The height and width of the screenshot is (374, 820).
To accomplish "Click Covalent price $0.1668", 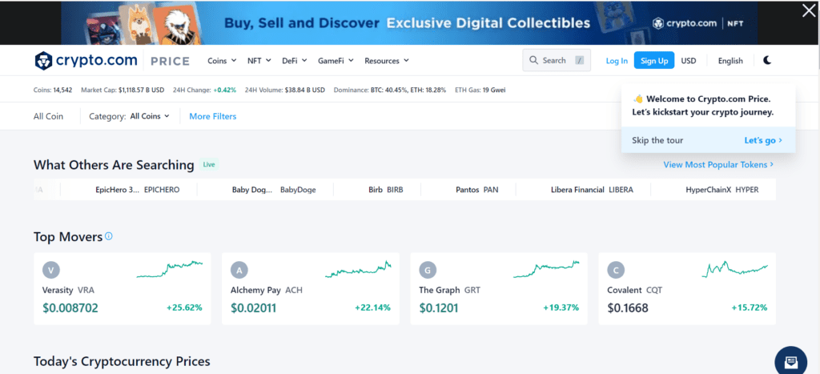I will (x=628, y=308).
